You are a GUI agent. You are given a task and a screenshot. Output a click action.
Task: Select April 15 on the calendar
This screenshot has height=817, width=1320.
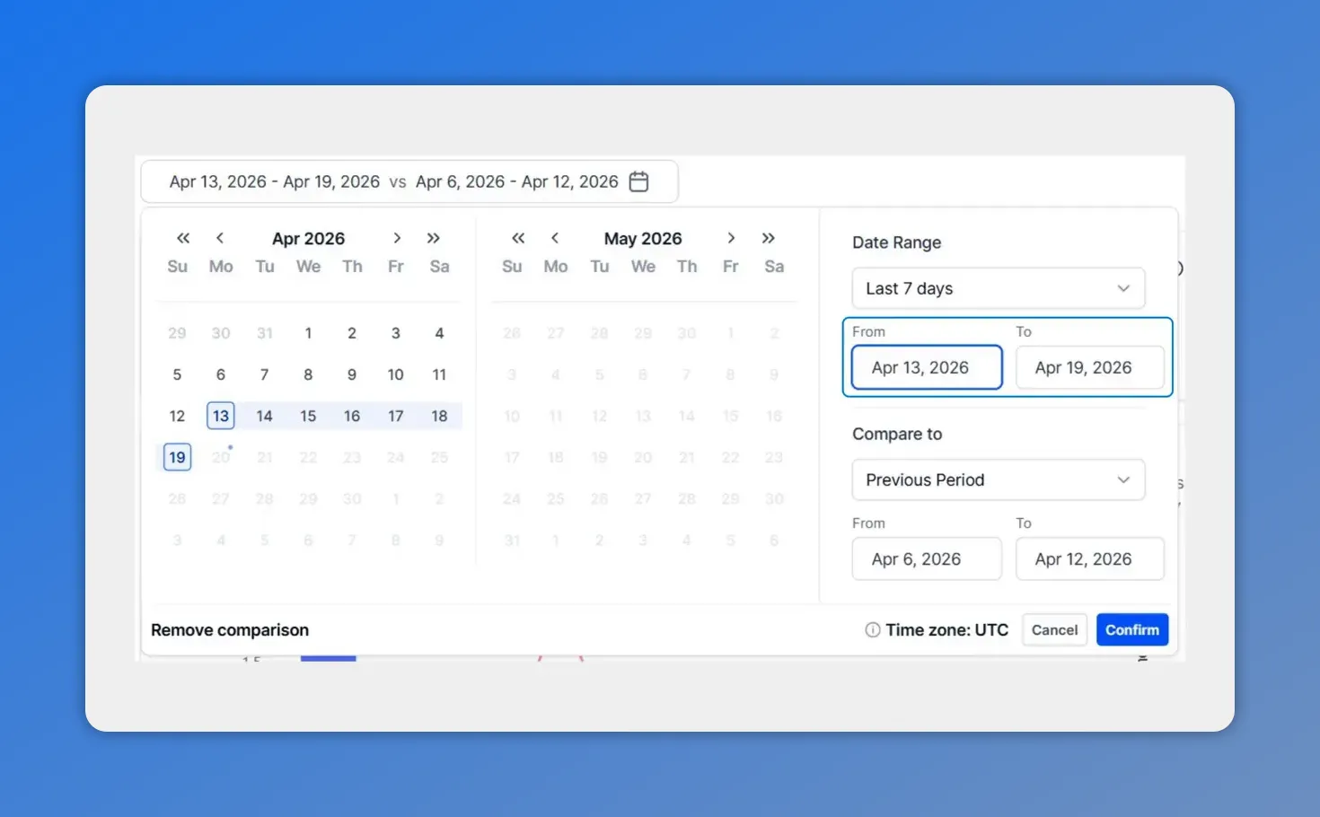click(308, 415)
